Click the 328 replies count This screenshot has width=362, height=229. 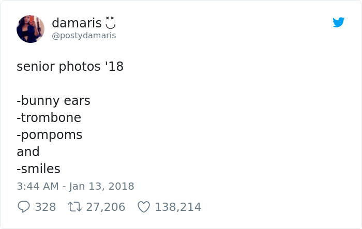[46, 207]
